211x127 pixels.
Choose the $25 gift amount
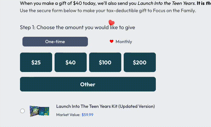pos(36,62)
